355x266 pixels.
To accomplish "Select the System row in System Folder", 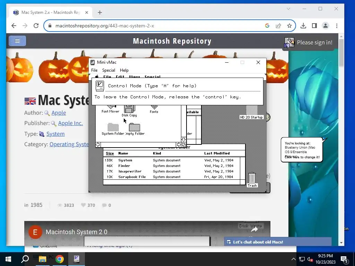I will click(172, 160).
